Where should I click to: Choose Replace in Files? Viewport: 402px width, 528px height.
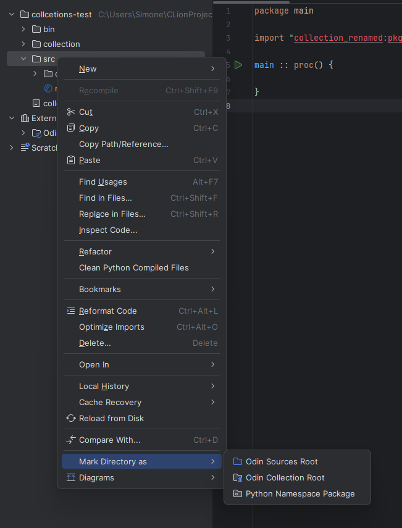click(x=142, y=214)
